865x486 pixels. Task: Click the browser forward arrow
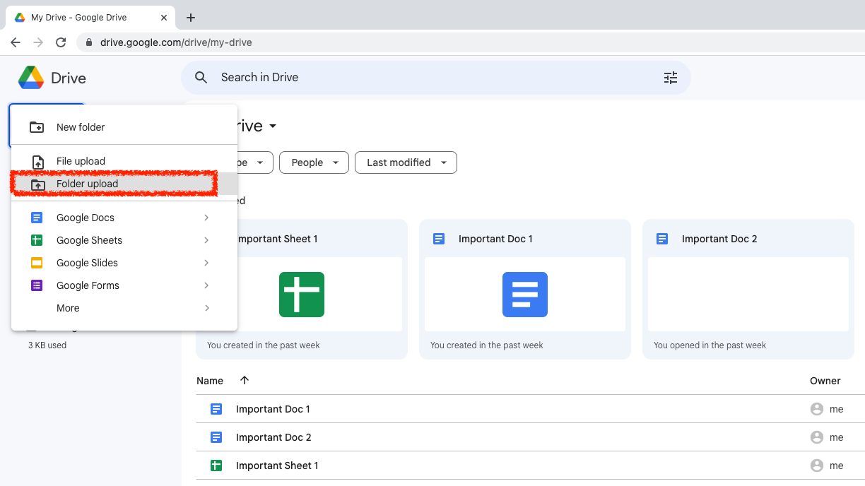[x=38, y=42]
